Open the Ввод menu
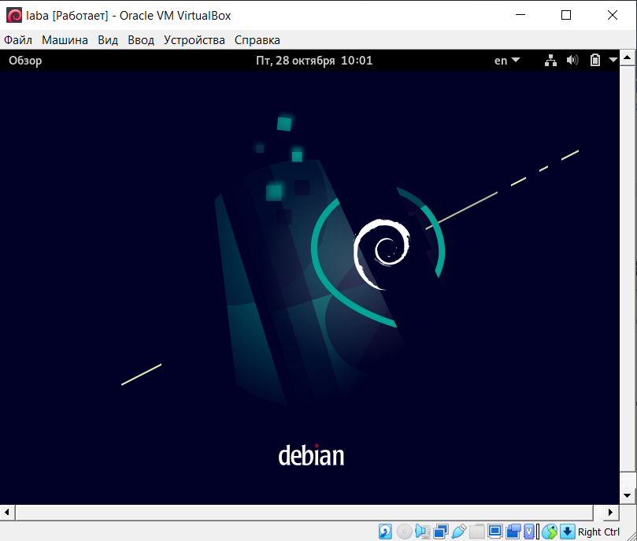 pos(141,40)
